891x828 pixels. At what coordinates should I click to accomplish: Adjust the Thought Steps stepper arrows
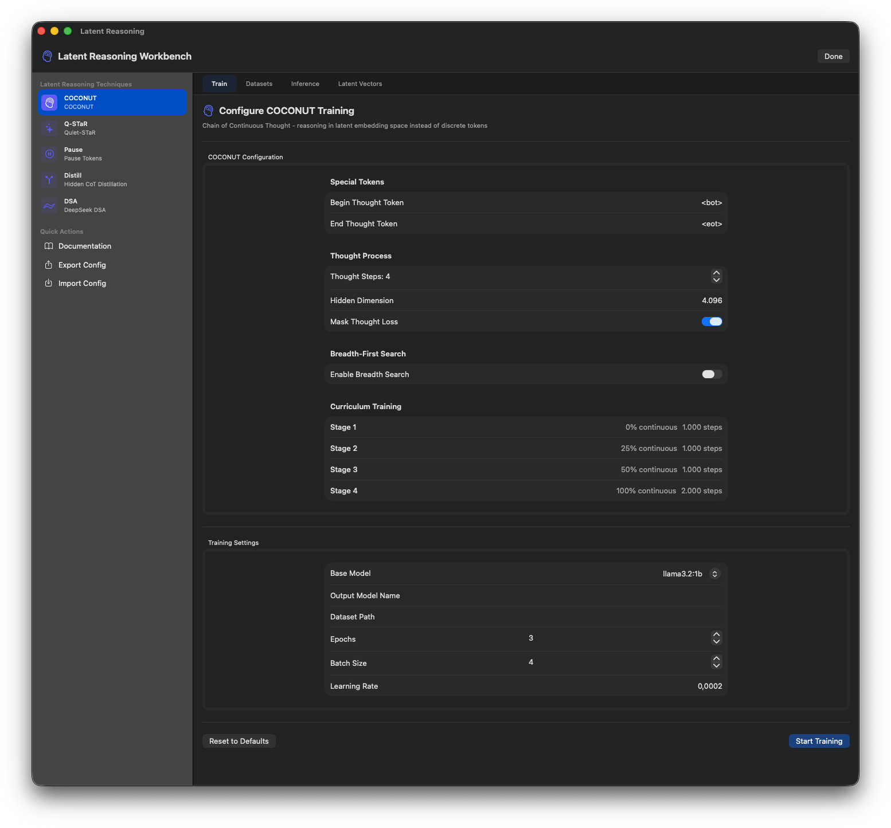tap(716, 277)
